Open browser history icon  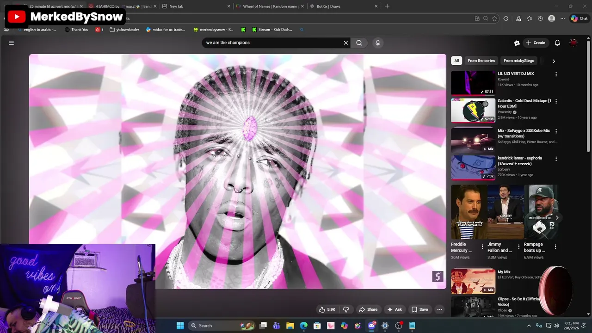coord(540,18)
